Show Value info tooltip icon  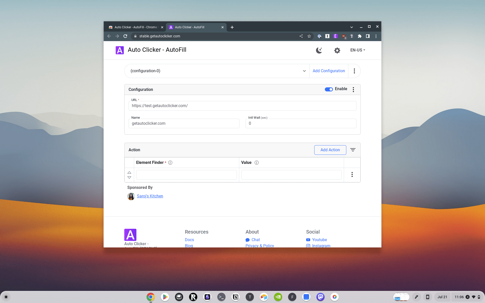pyautogui.click(x=257, y=163)
